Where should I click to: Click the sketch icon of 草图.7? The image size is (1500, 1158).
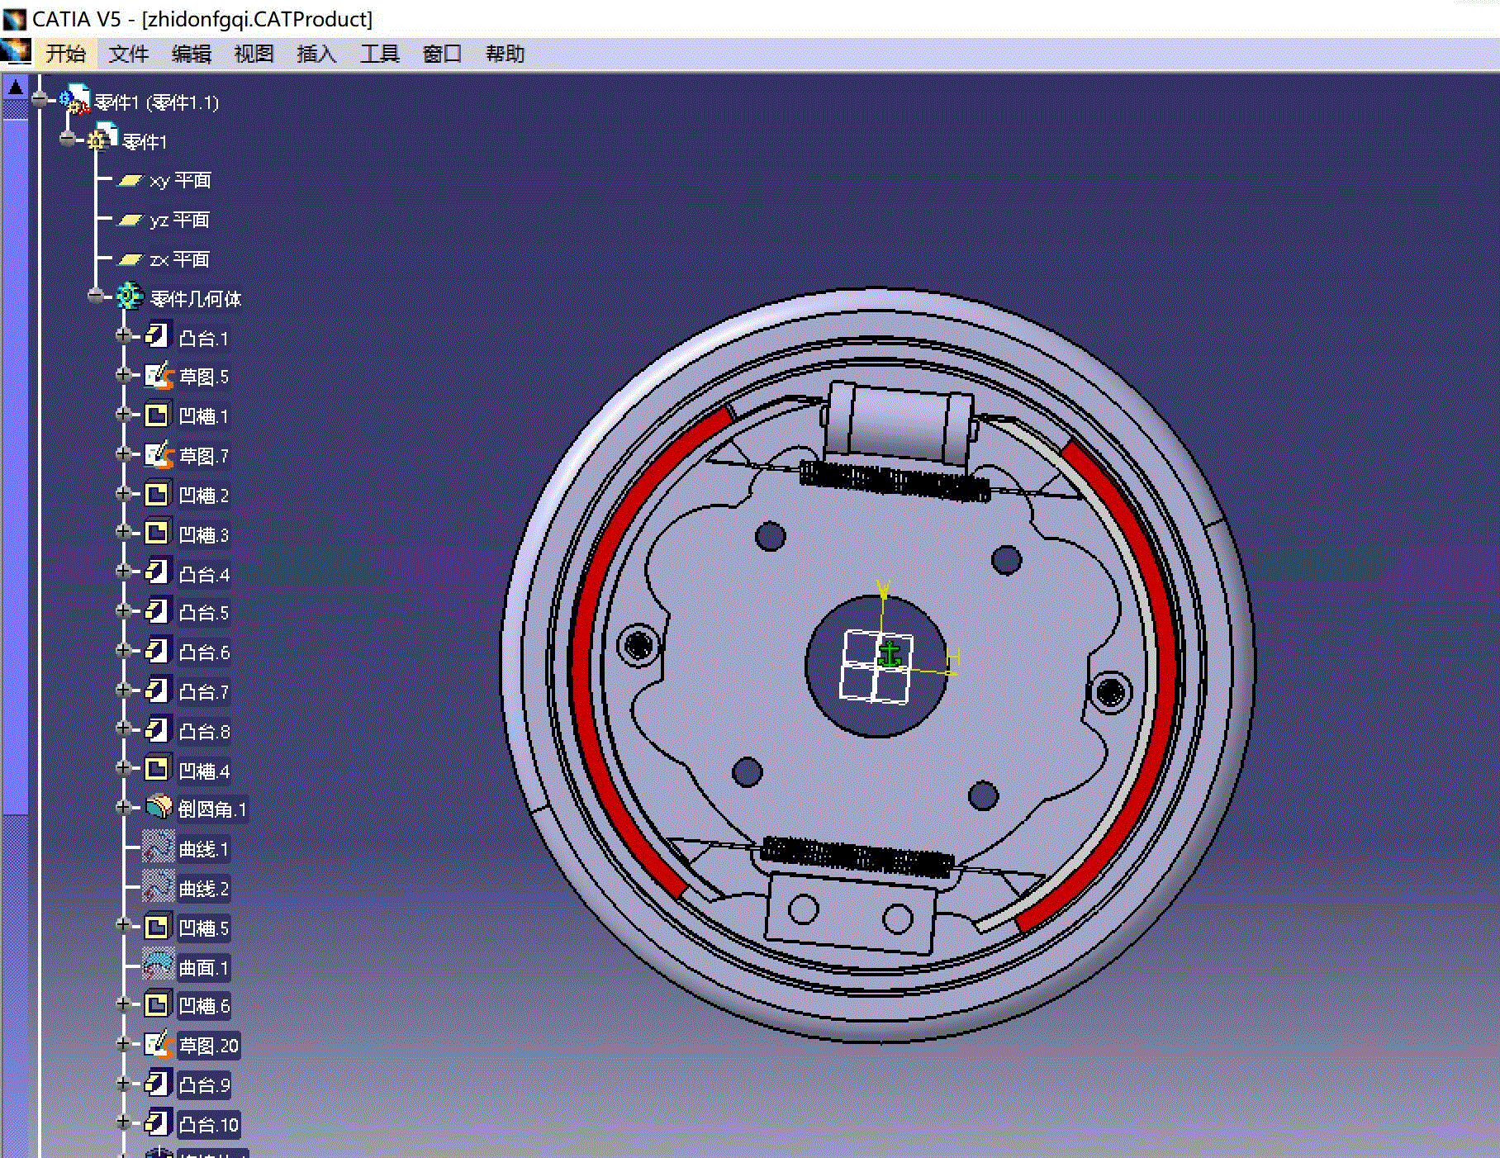[159, 455]
